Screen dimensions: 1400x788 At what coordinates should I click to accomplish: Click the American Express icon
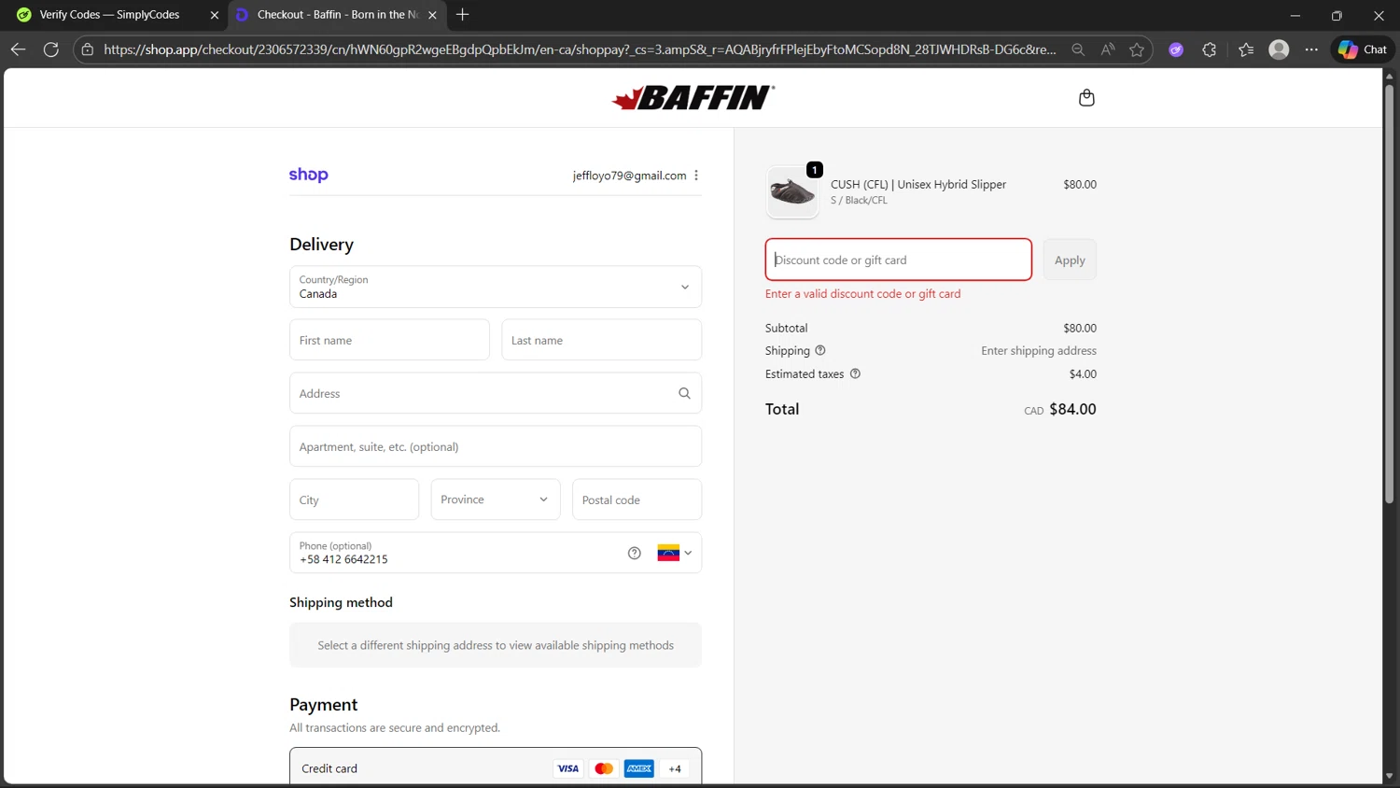pos(639,768)
